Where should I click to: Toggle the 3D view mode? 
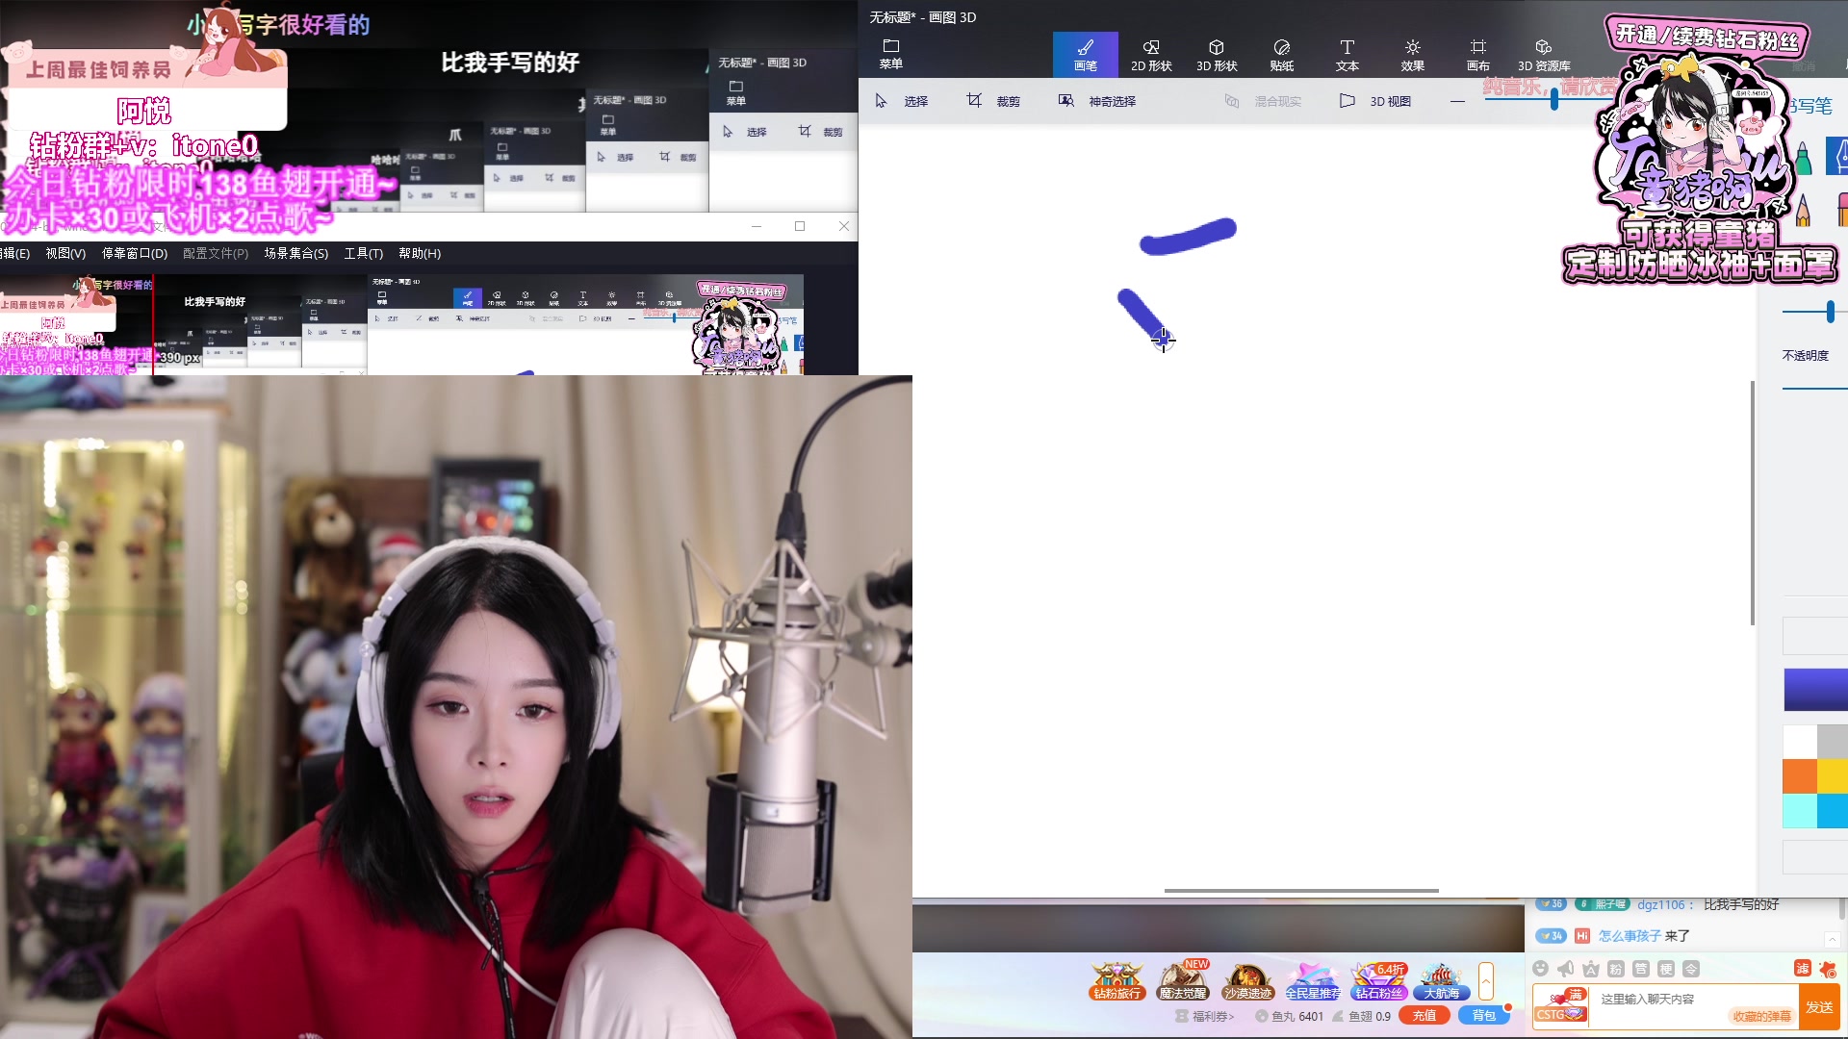(x=1375, y=101)
